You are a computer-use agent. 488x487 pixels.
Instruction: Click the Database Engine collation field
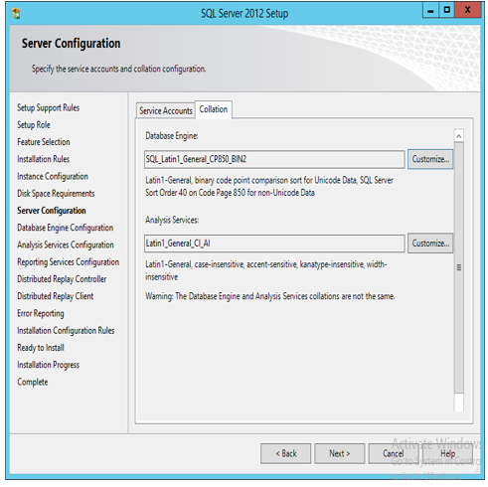pyautogui.click(x=274, y=159)
